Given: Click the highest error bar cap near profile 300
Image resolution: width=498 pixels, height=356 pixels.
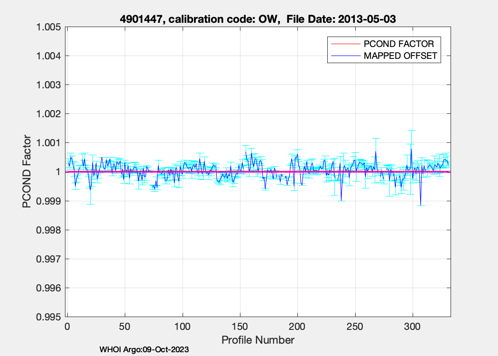Looking at the screenshot, I should pos(412,130).
